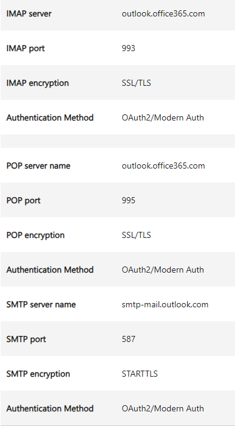The height and width of the screenshot is (429, 235).
Task: Click the SMTP encryption label
Action: (x=38, y=374)
